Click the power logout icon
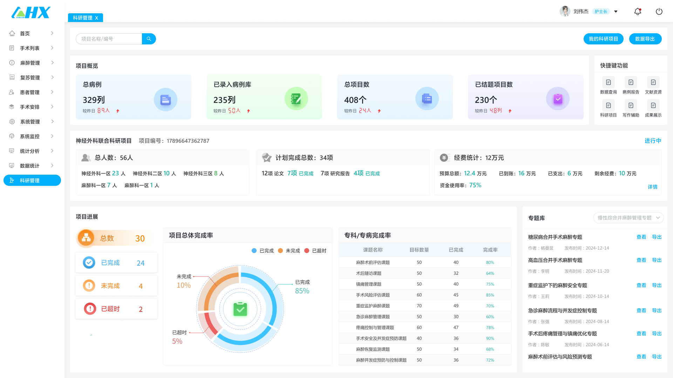 pyautogui.click(x=659, y=12)
